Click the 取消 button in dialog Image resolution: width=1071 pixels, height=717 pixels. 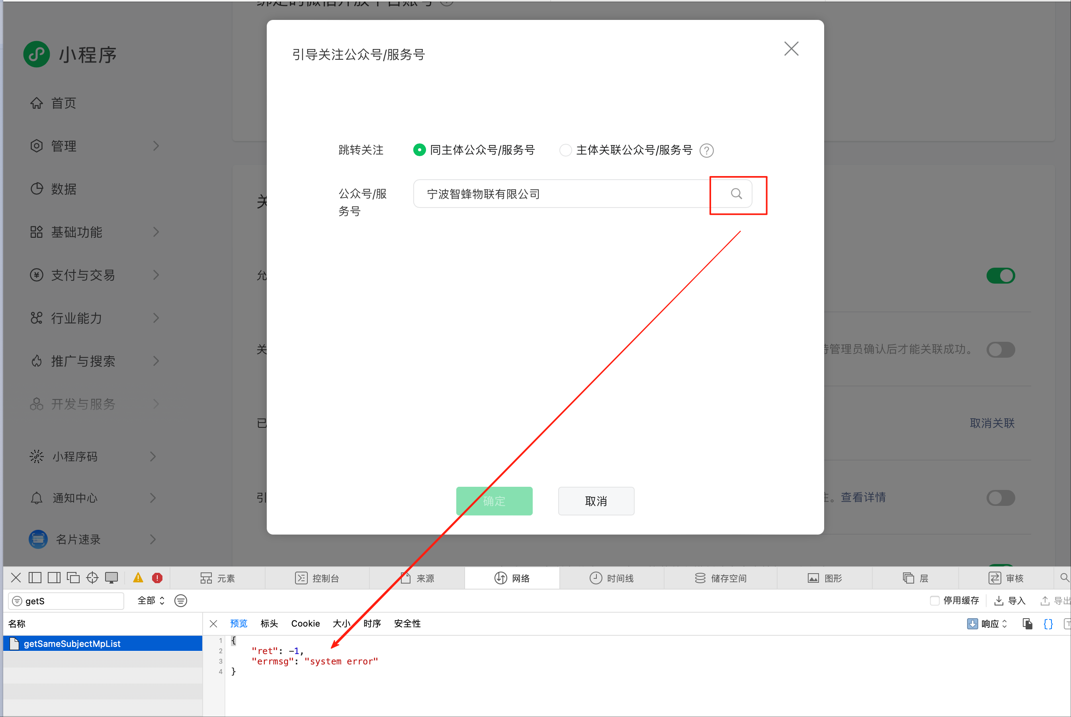pyautogui.click(x=596, y=501)
